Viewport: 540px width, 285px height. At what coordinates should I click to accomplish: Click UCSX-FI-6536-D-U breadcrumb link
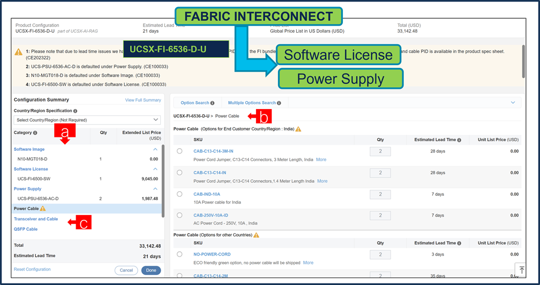pyautogui.click(x=191, y=116)
